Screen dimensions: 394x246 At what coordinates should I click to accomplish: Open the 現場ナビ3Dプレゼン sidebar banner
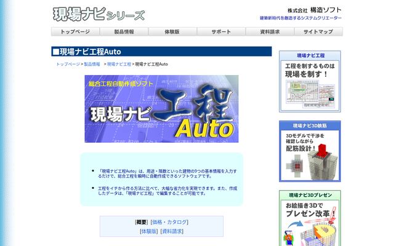310,218
